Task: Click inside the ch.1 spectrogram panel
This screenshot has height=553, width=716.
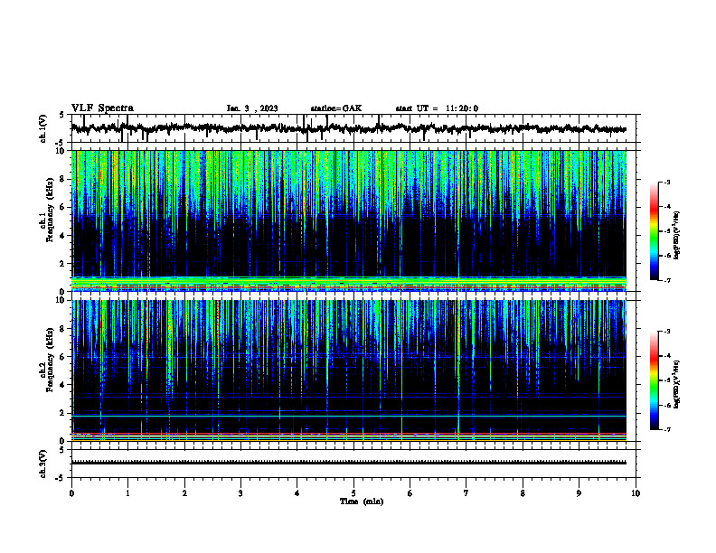Action: tap(348, 220)
